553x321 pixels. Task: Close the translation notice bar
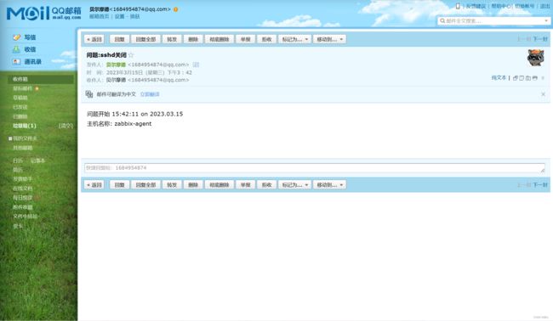(x=543, y=94)
